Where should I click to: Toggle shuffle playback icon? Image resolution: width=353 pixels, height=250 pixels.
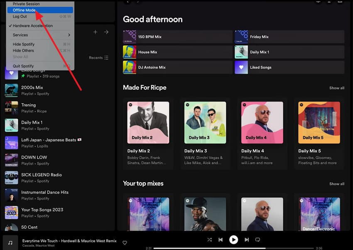tap(209, 240)
